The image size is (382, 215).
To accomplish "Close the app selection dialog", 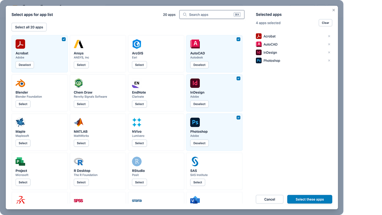I will pyautogui.click(x=334, y=10).
